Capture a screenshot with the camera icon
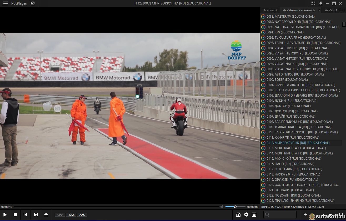Viewport: 346px width, 221px height. tap(238, 215)
